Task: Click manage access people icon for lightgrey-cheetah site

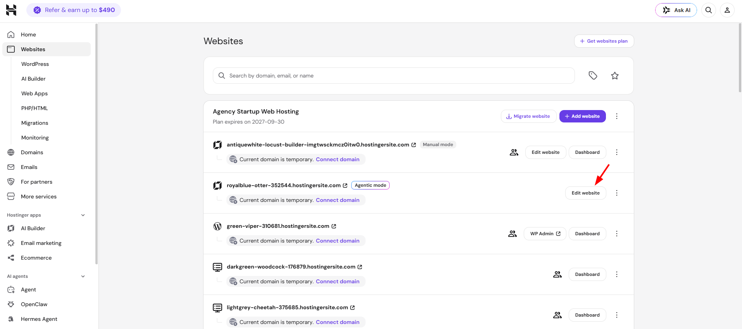Action: click(x=557, y=315)
